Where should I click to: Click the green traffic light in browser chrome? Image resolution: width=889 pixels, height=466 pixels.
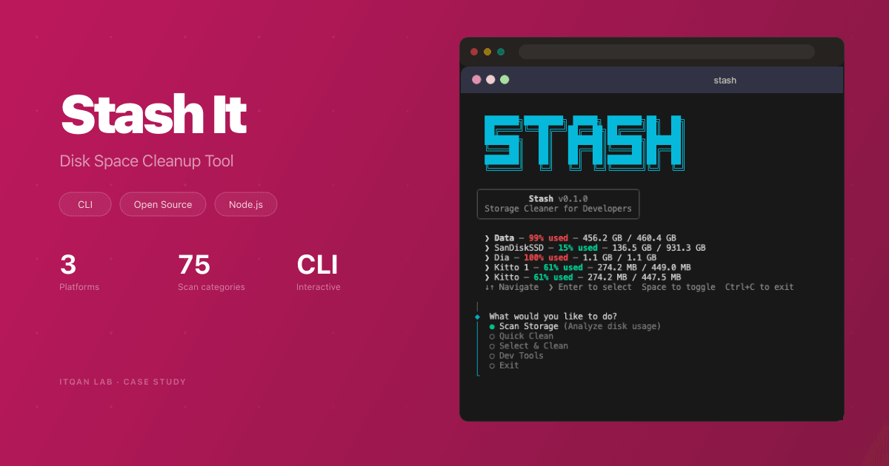pos(501,52)
